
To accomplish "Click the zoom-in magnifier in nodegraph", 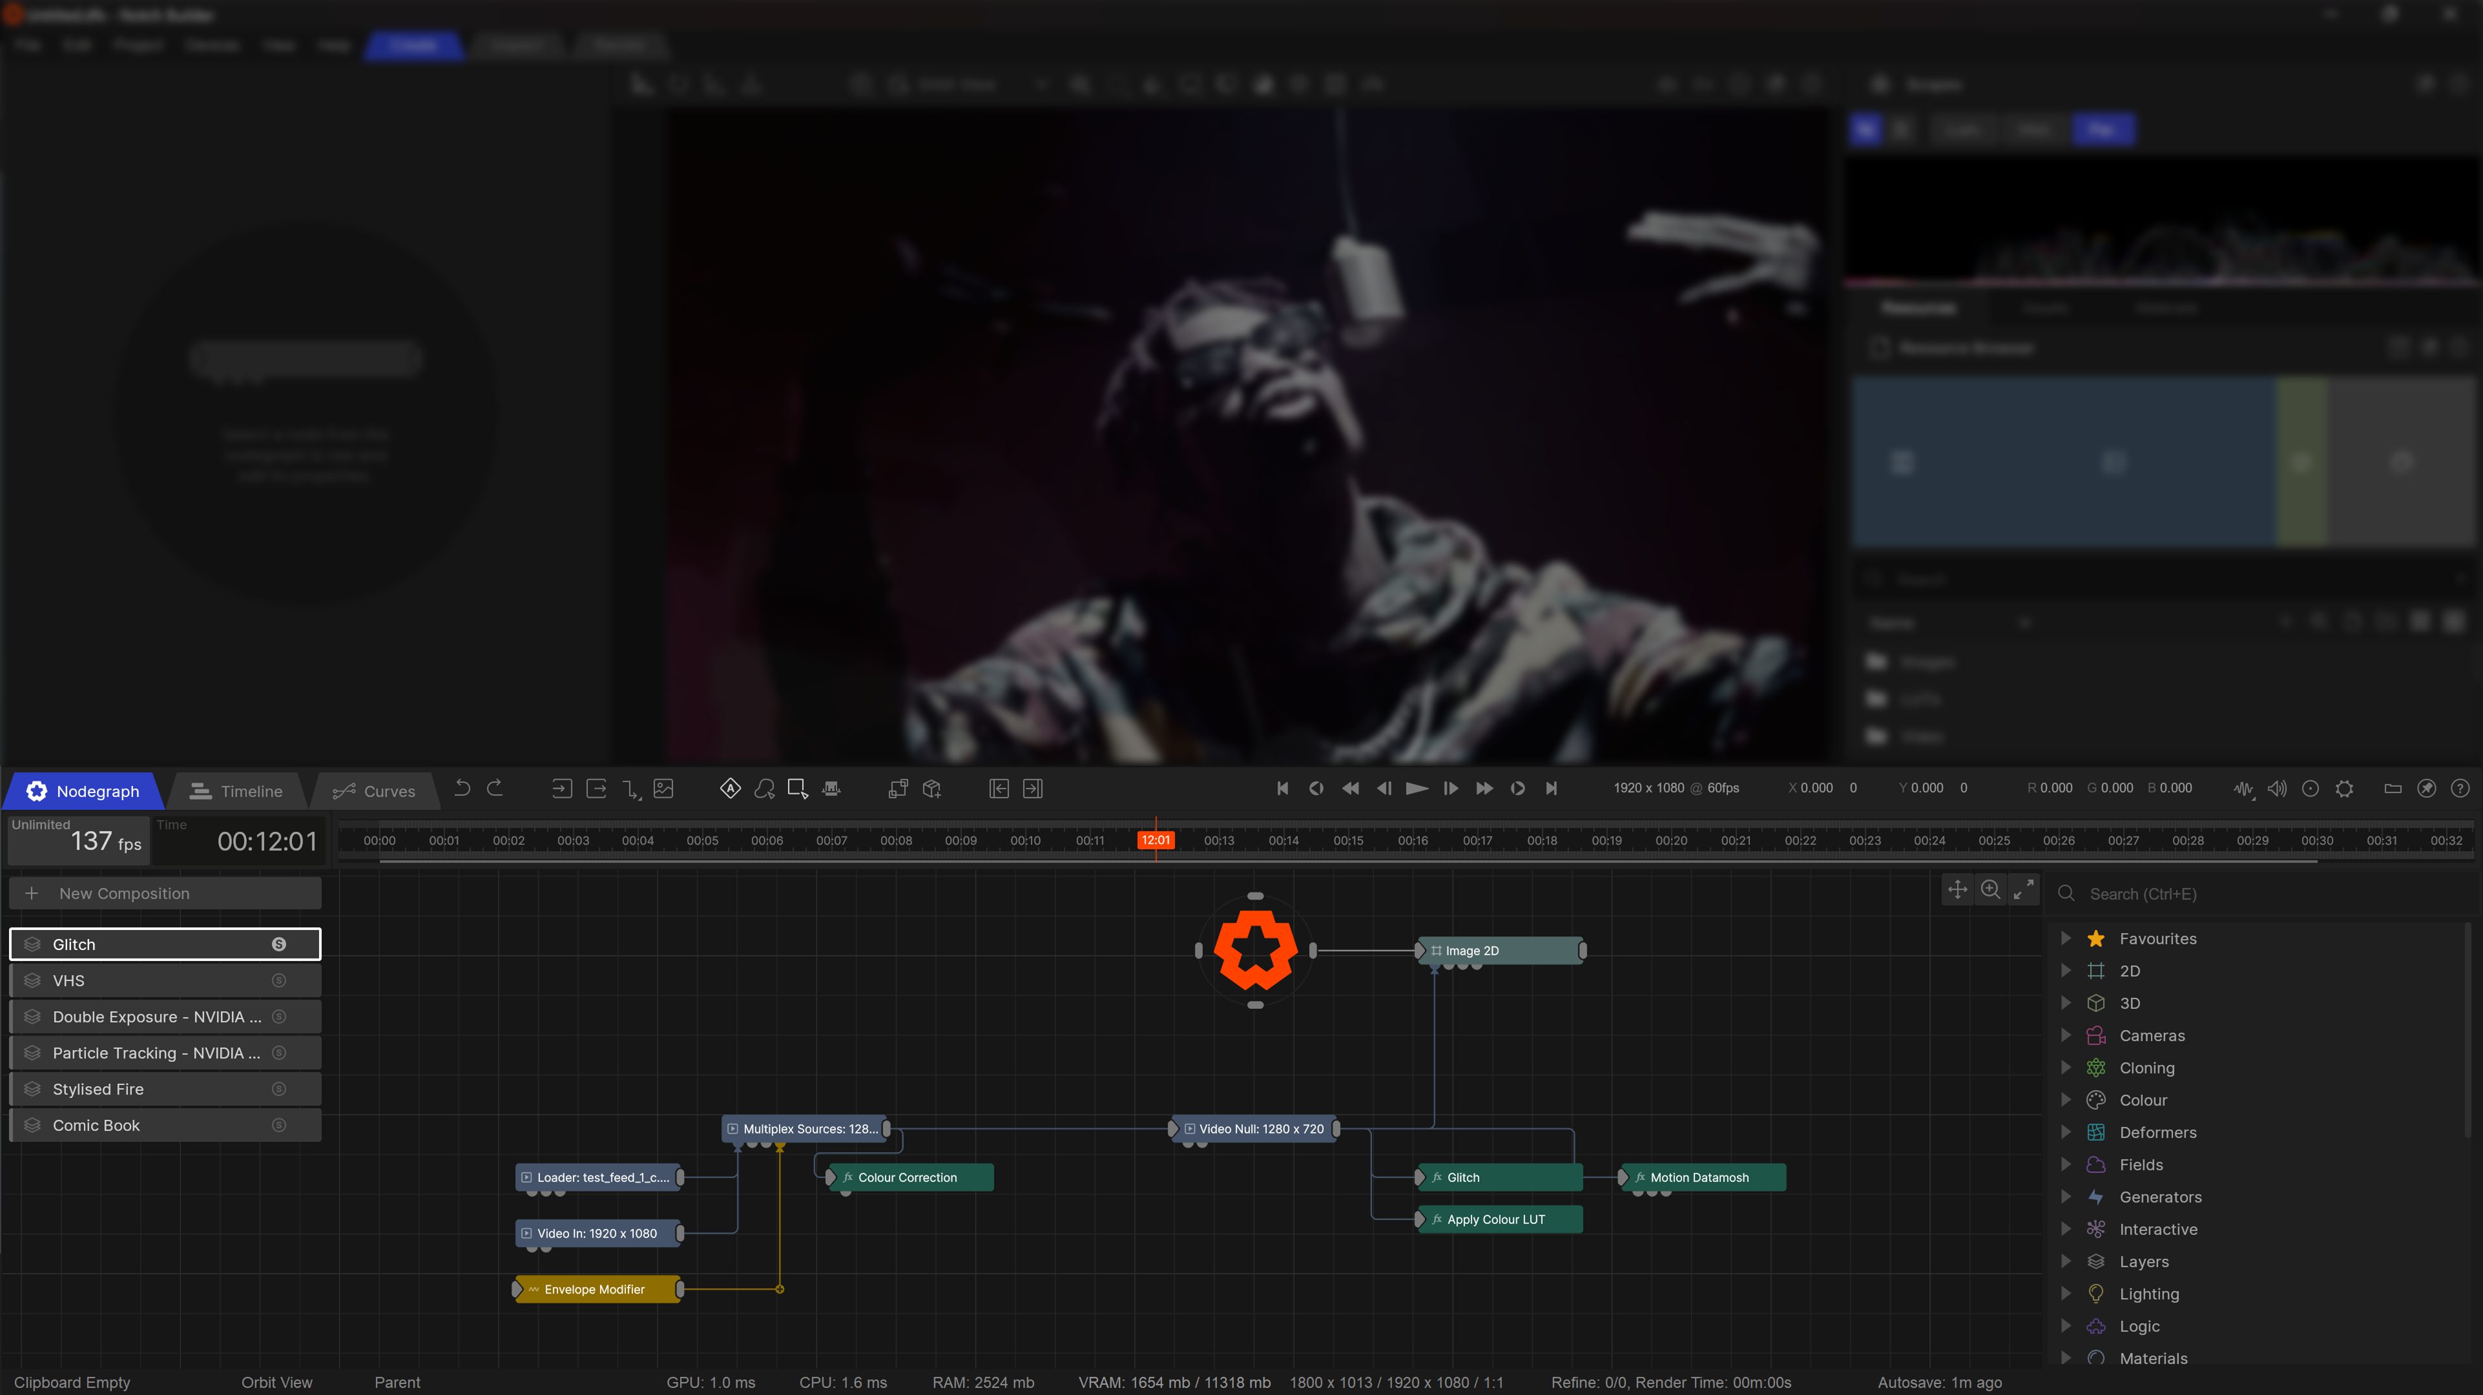I will pos(1990,890).
